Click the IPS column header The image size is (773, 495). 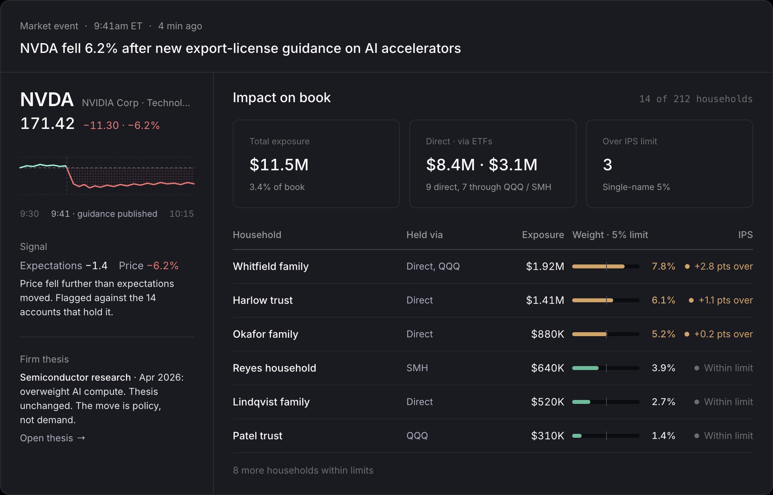pos(745,235)
